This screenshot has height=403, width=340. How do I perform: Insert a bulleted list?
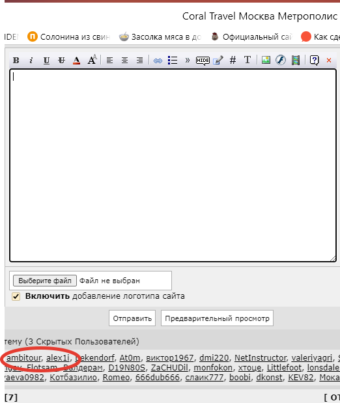pyautogui.click(x=173, y=60)
